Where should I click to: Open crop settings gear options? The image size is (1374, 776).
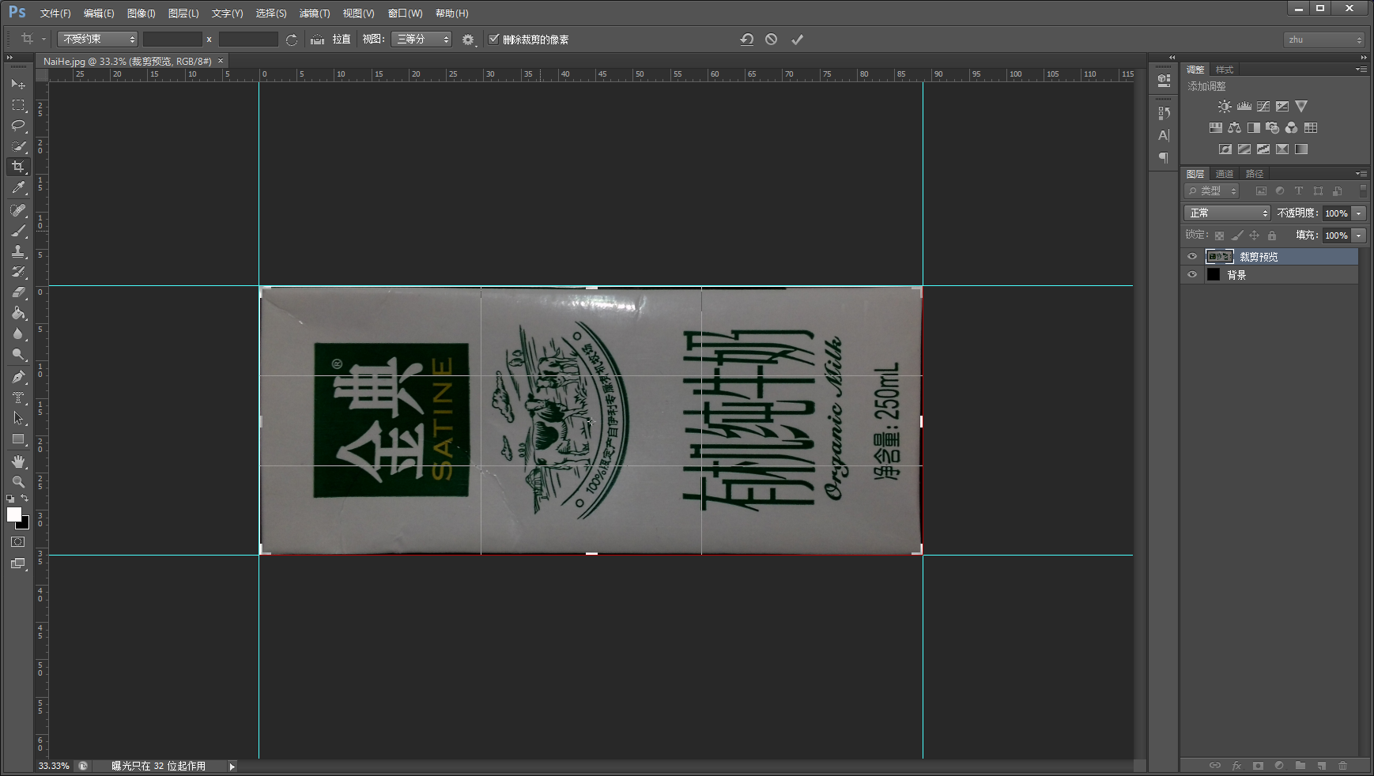(x=468, y=40)
